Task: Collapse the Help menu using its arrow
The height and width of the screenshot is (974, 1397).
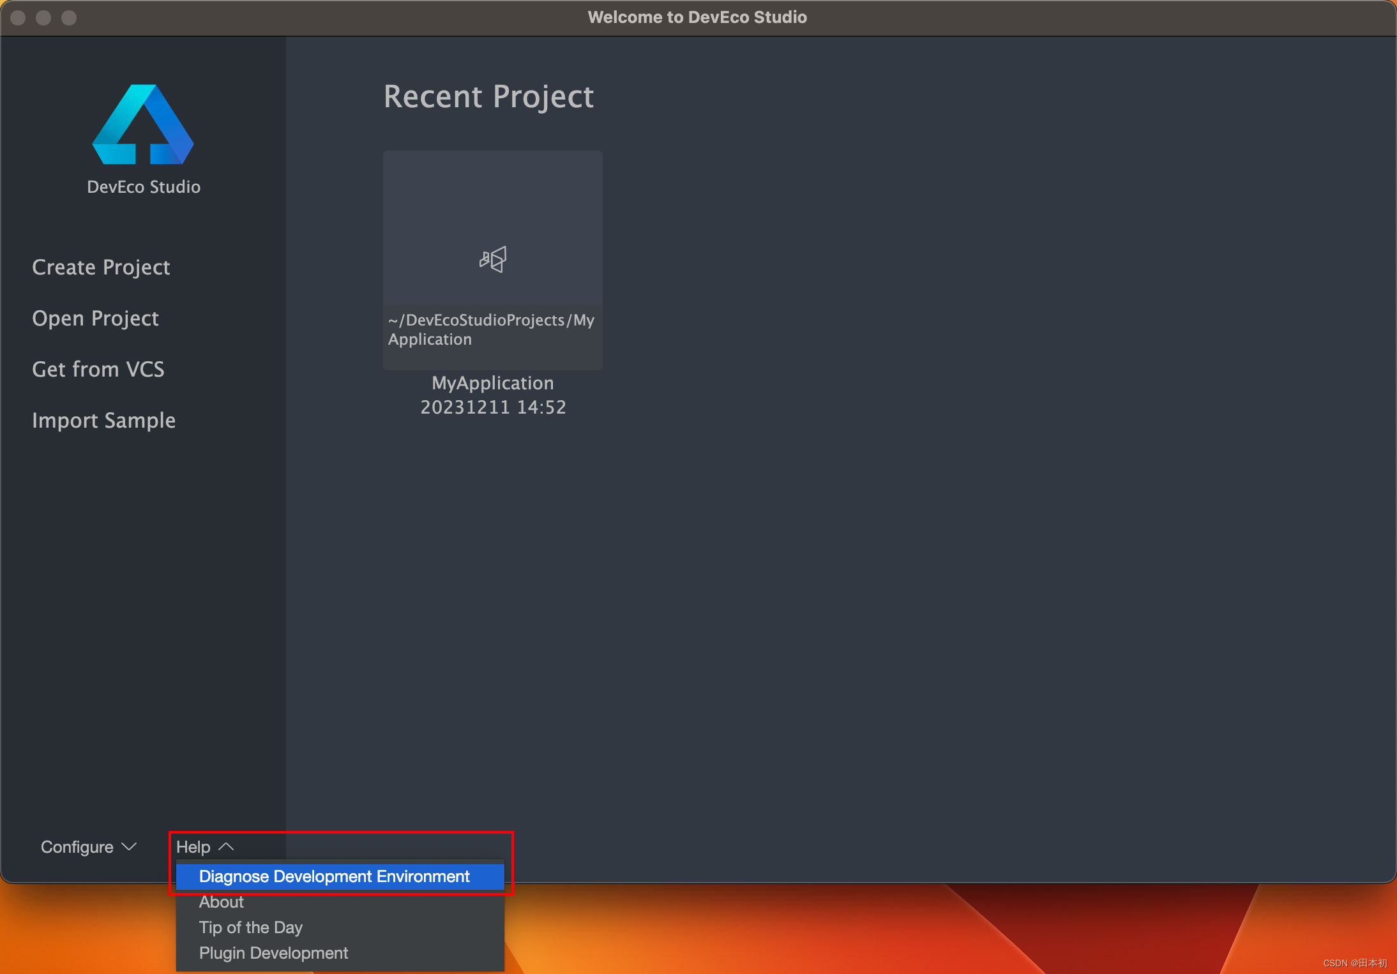Action: [x=226, y=846]
